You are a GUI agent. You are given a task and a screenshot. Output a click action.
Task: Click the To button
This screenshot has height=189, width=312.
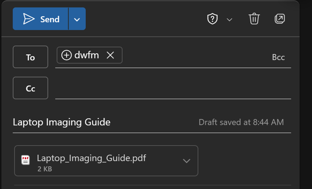[x=30, y=57]
